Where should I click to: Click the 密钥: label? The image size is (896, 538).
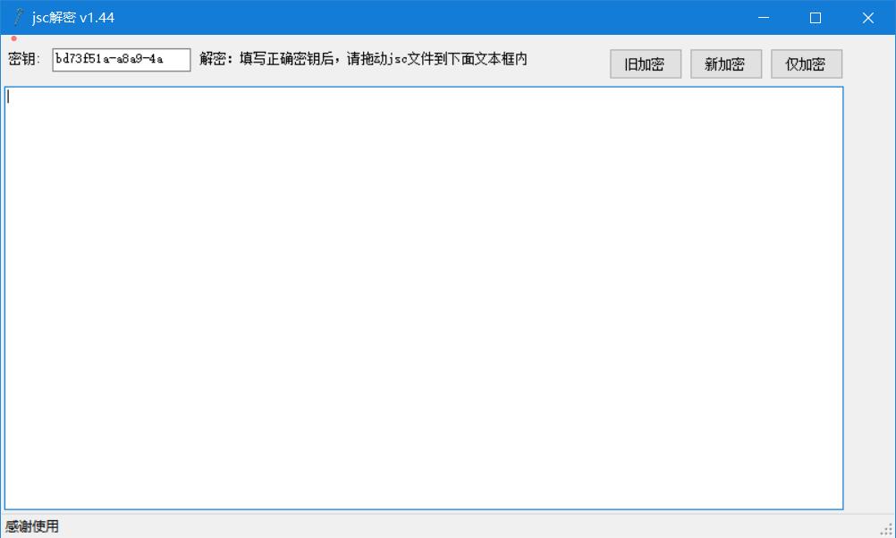click(x=24, y=59)
